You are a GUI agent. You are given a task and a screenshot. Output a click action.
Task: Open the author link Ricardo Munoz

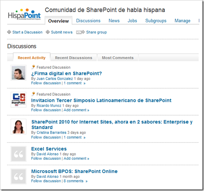[49, 105]
